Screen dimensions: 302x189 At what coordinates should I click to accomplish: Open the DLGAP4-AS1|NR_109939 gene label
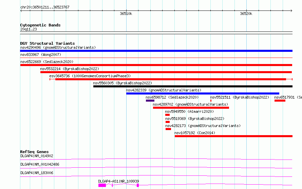click(118, 181)
